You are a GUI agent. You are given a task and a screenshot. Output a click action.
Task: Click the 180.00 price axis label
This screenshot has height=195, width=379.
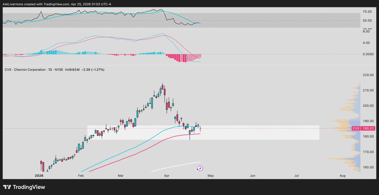coord(368,136)
